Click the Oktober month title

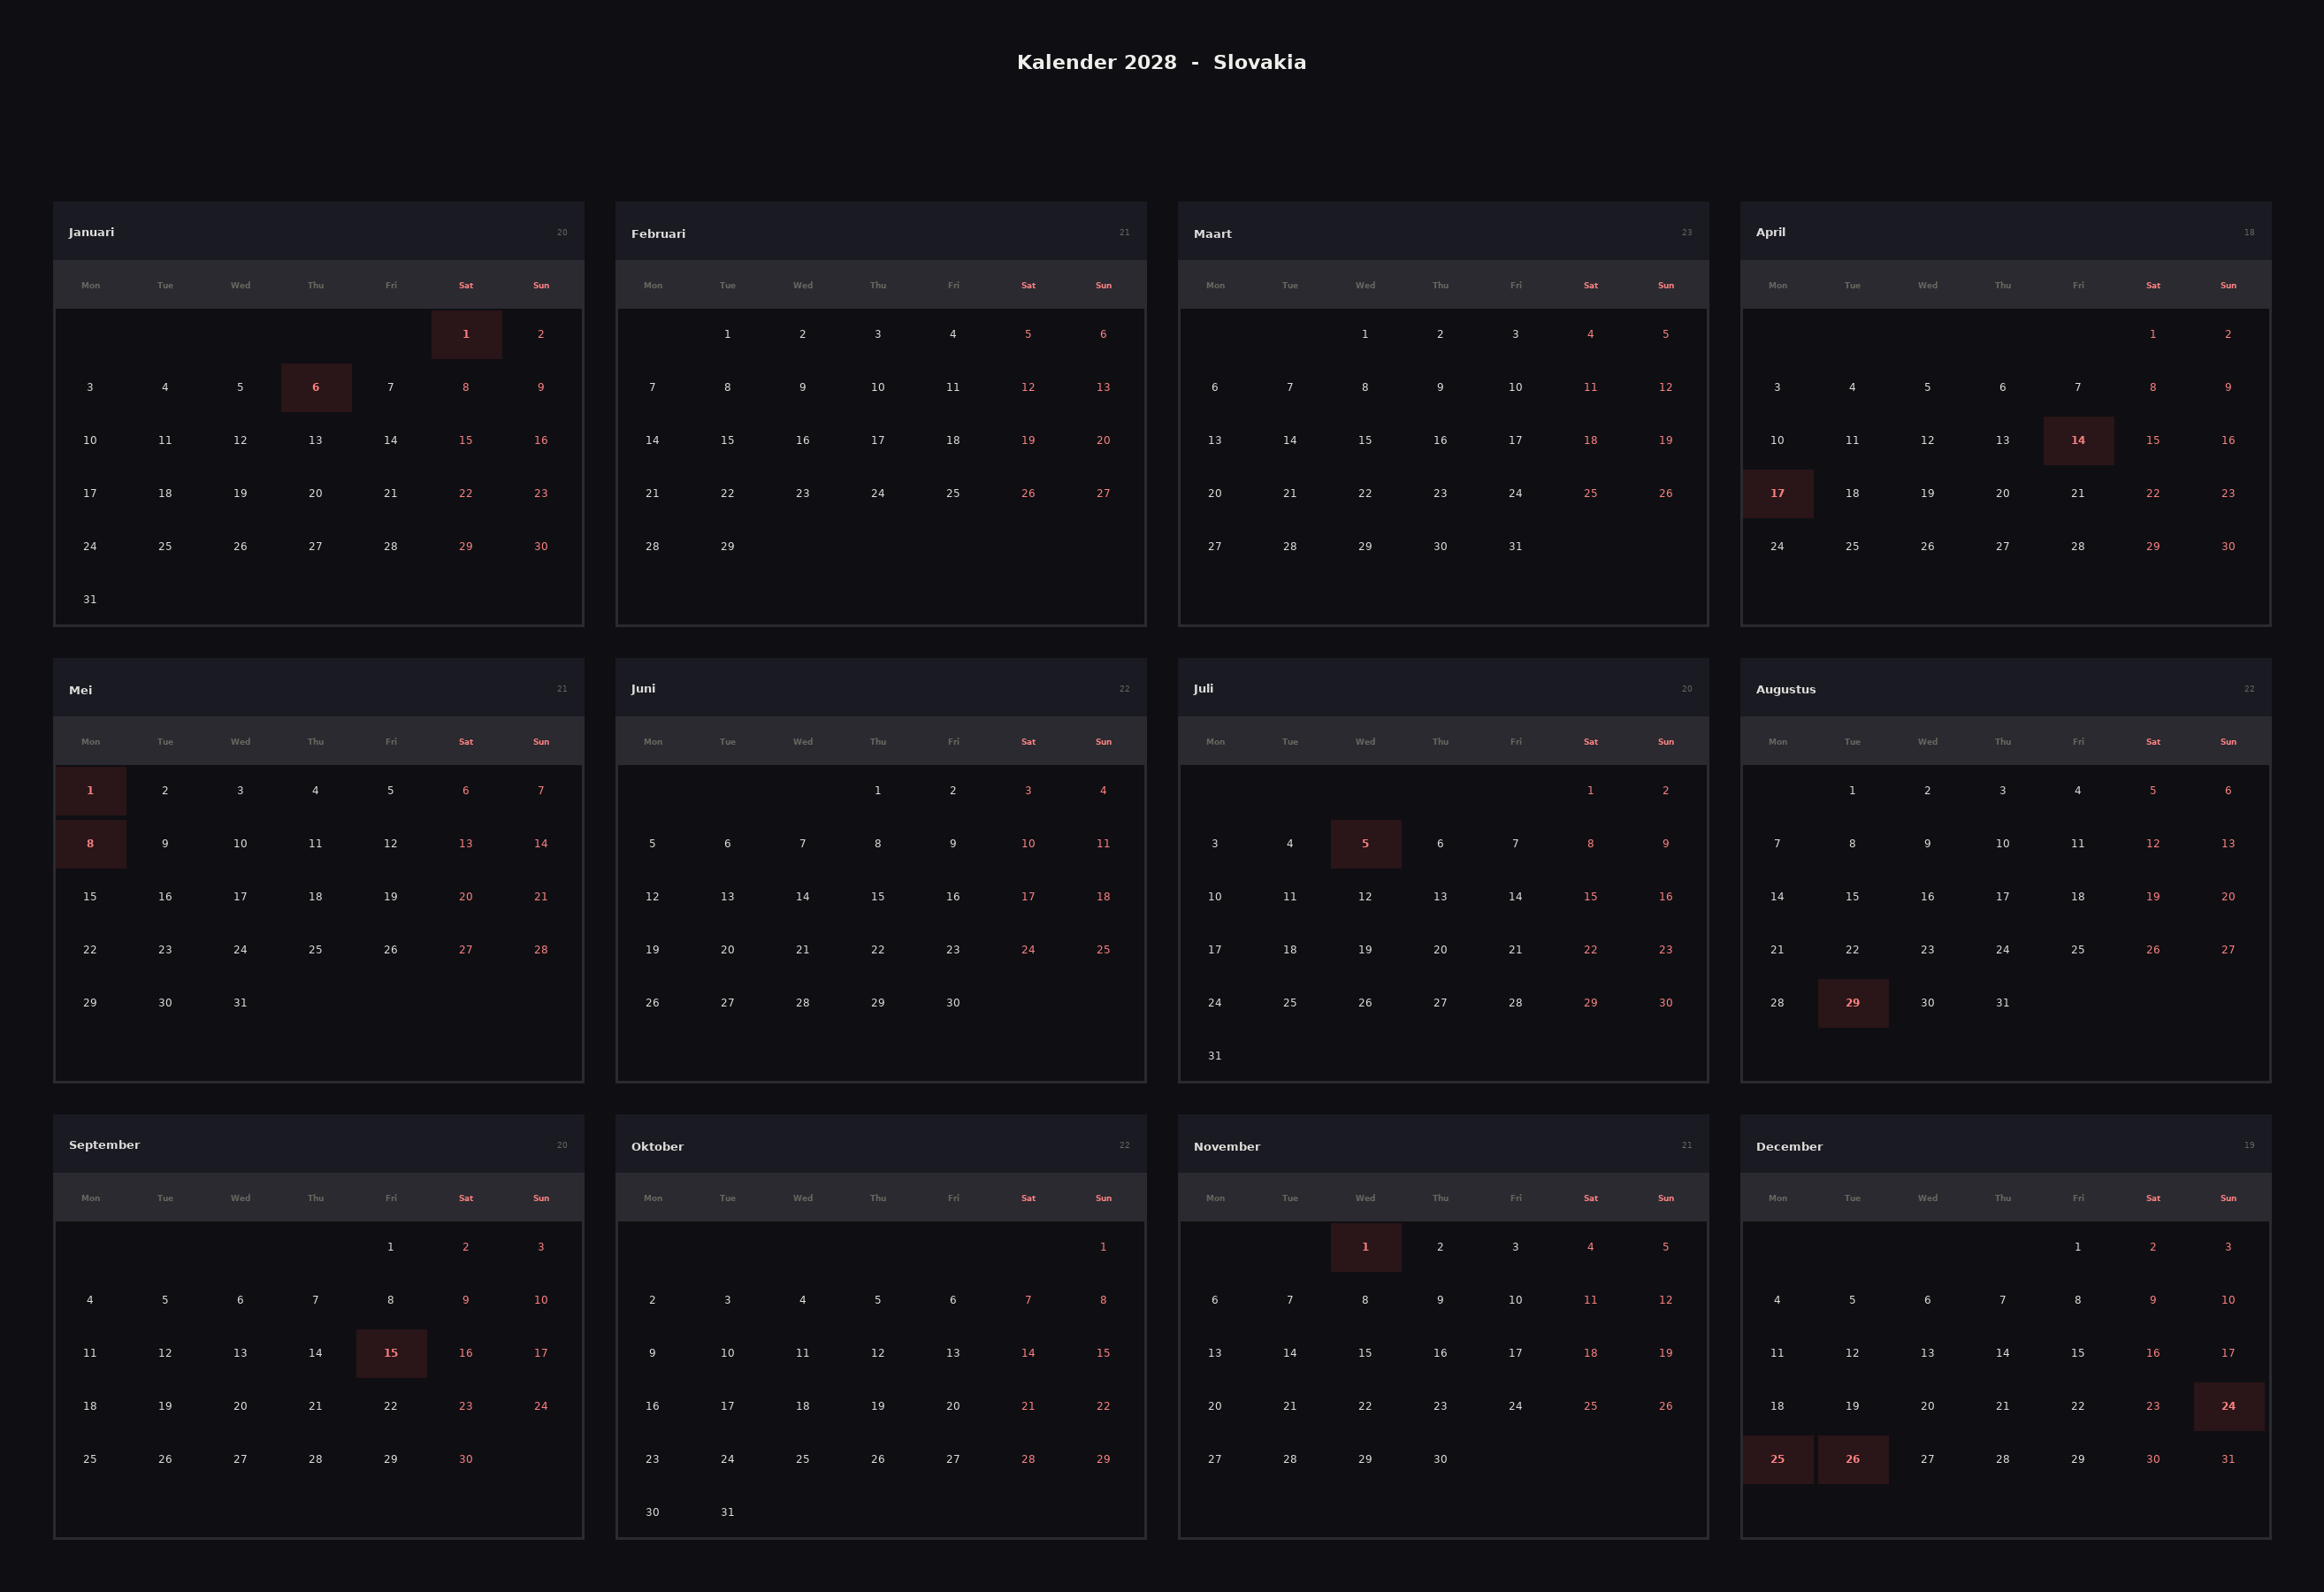pos(657,1146)
